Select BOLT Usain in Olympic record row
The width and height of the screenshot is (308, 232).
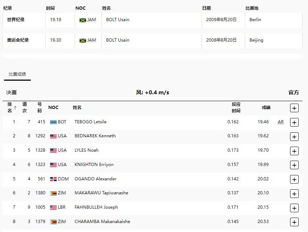point(118,40)
